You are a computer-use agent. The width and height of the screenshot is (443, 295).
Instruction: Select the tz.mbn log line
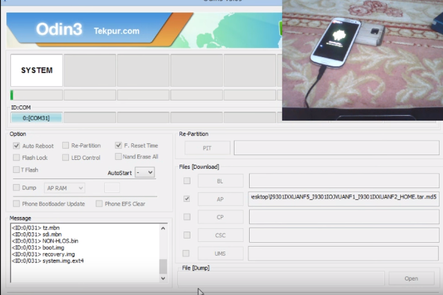36,227
